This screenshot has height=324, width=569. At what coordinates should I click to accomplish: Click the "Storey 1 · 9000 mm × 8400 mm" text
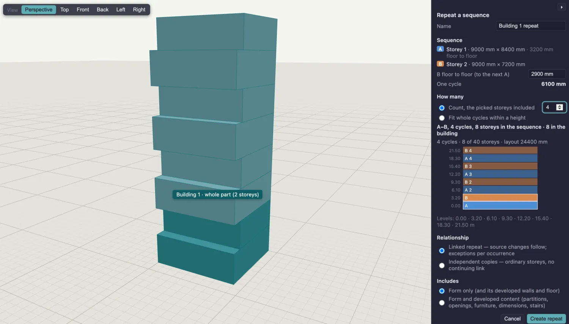click(x=486, y=49)
